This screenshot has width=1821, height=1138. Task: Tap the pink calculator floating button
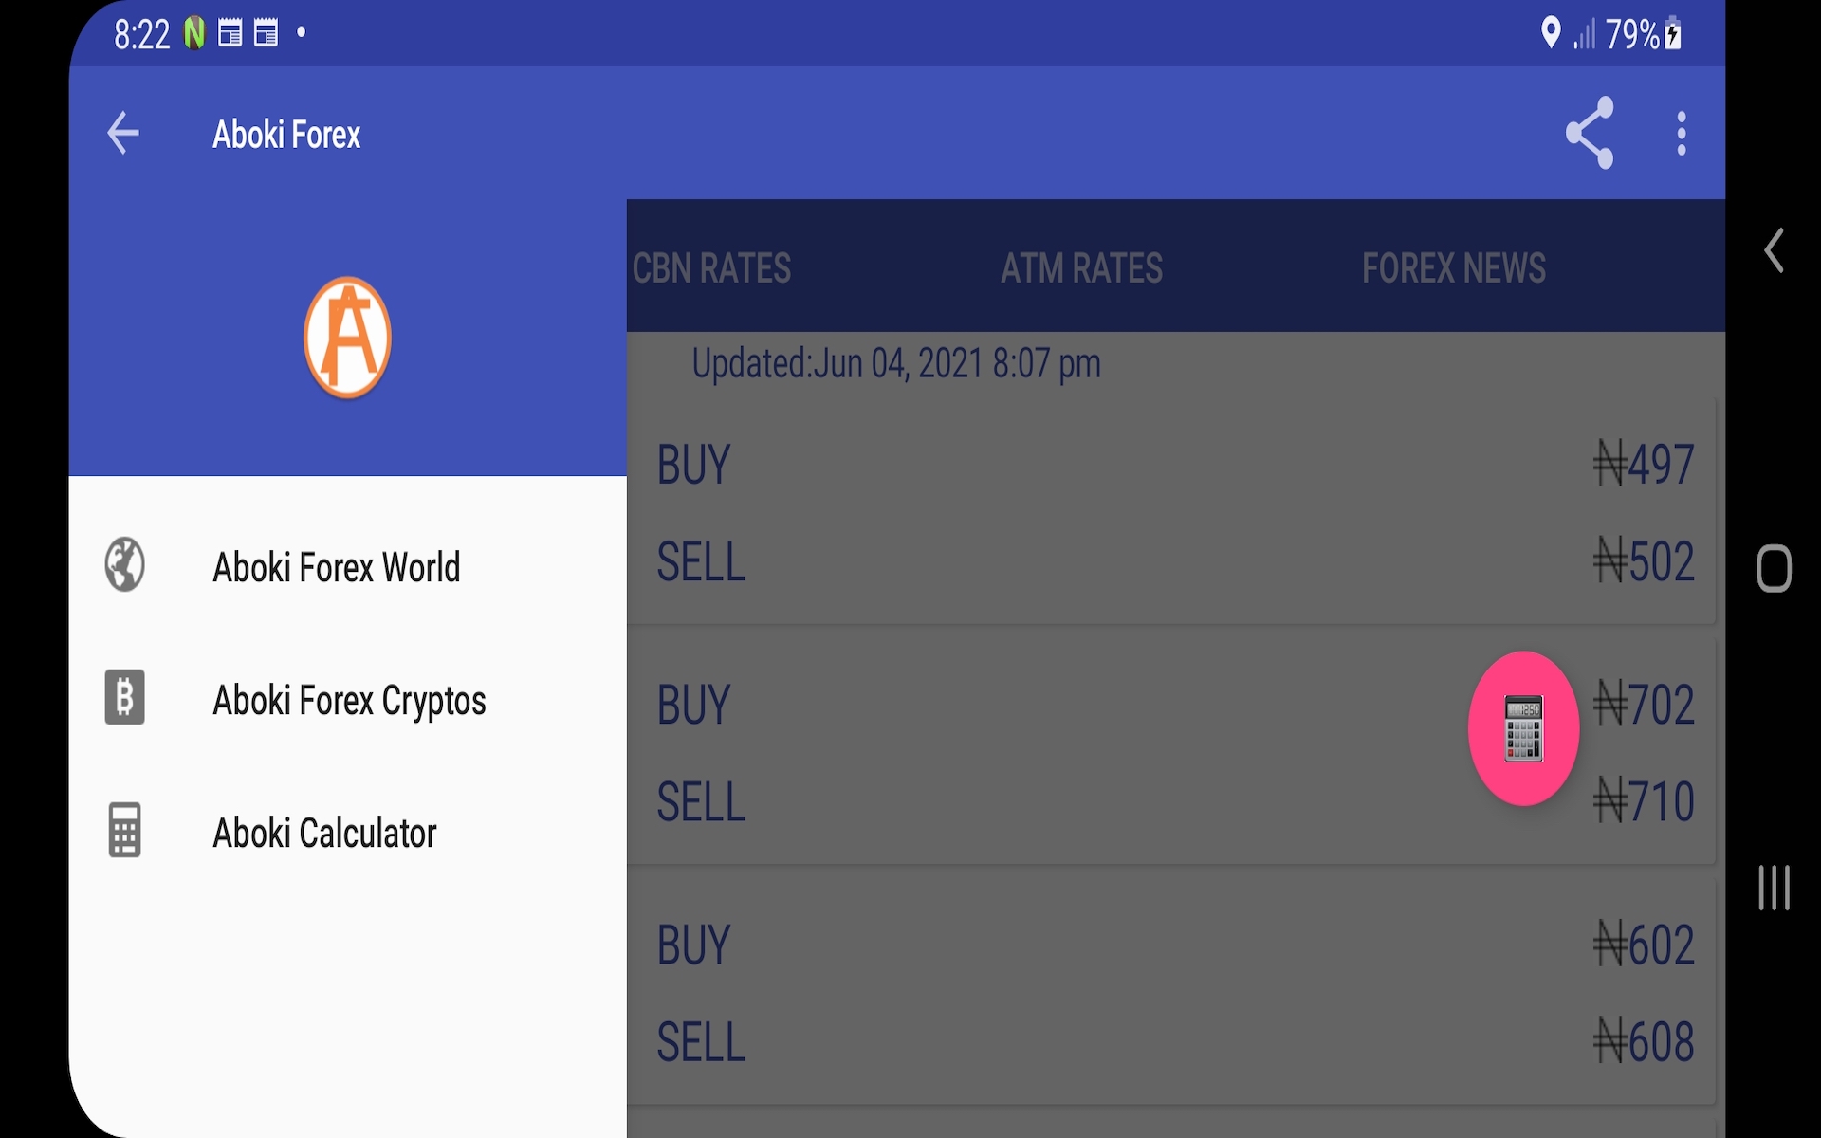coord(1523,728)
